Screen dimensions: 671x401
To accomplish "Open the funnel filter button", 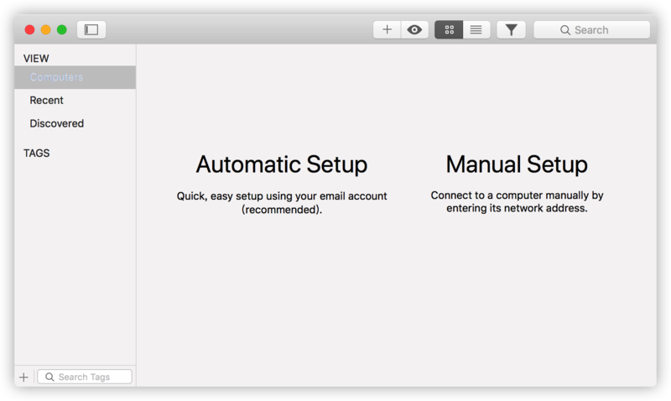I will pyautogui.click(x=511, y=29).
